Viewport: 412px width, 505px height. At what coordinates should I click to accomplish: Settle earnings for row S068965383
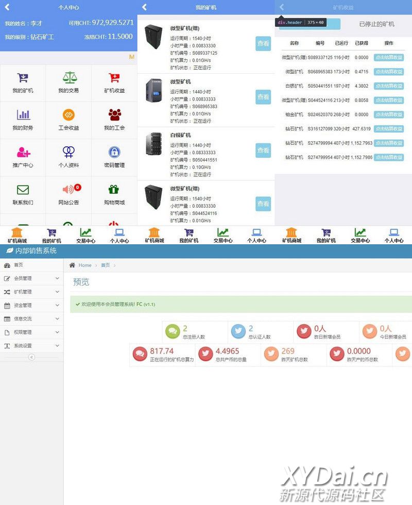[389, 72]
